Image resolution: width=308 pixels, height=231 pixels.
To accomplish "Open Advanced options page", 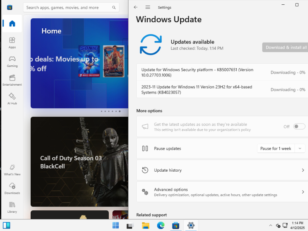I will click(222, 192).
